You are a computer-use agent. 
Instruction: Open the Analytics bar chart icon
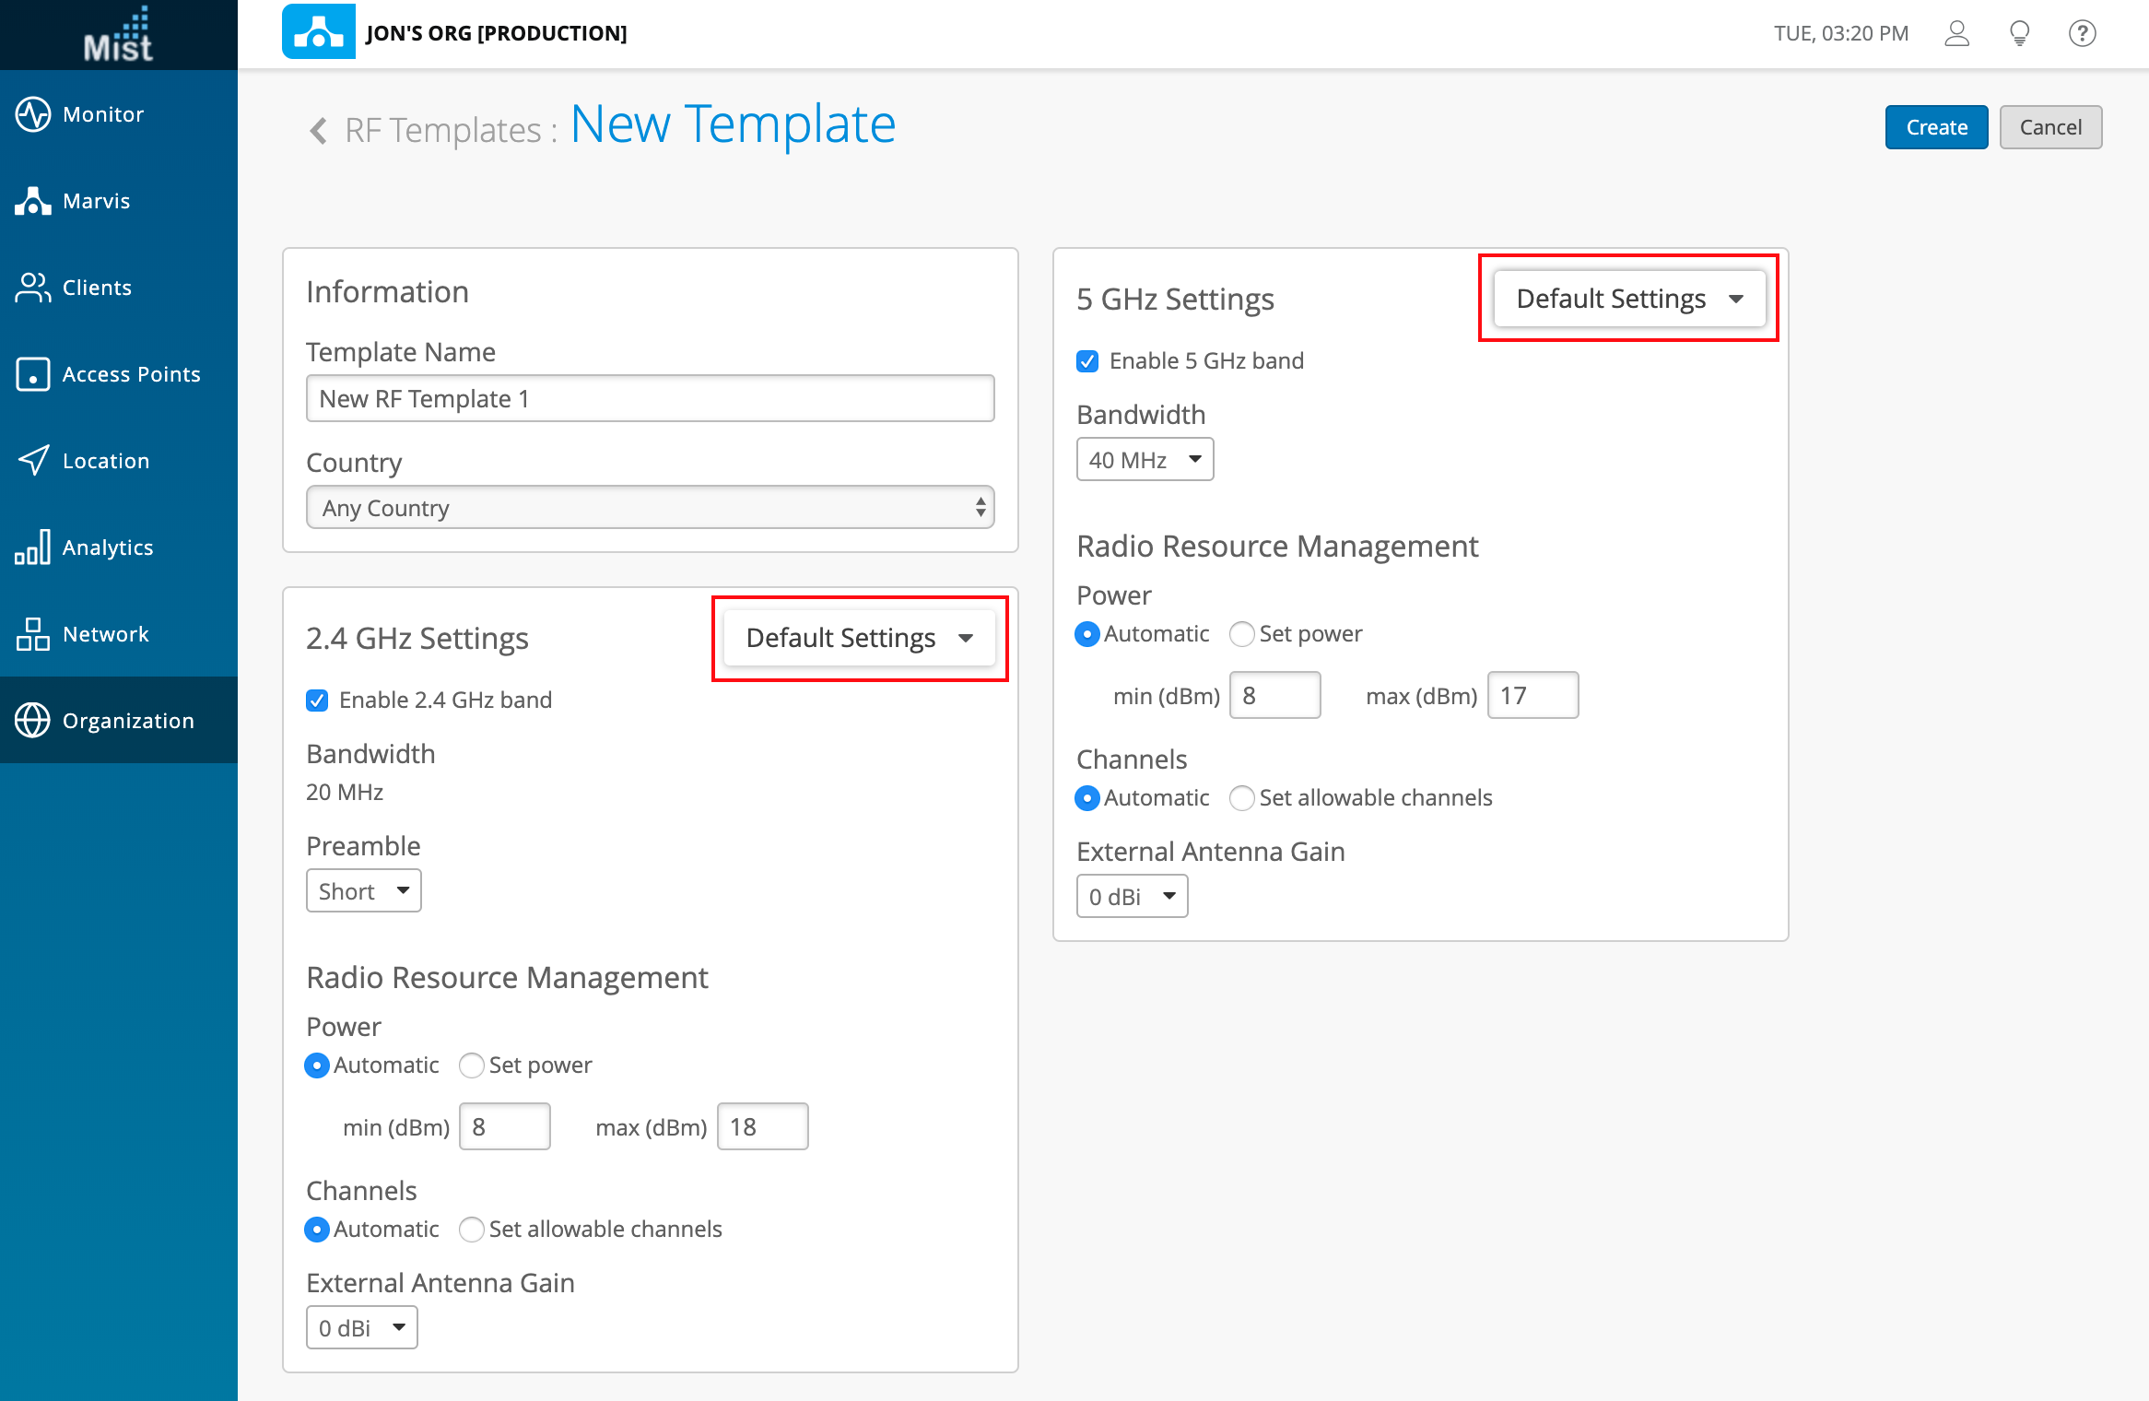[x=33, y=547]
